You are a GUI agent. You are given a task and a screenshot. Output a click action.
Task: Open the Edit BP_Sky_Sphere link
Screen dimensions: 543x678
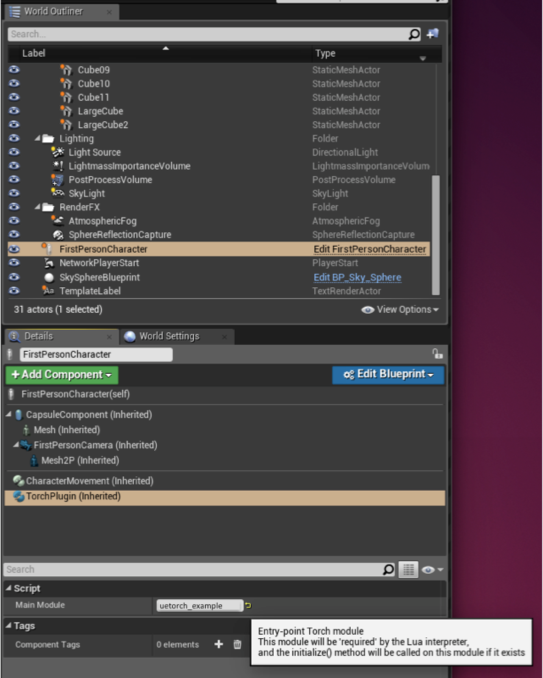357,278
